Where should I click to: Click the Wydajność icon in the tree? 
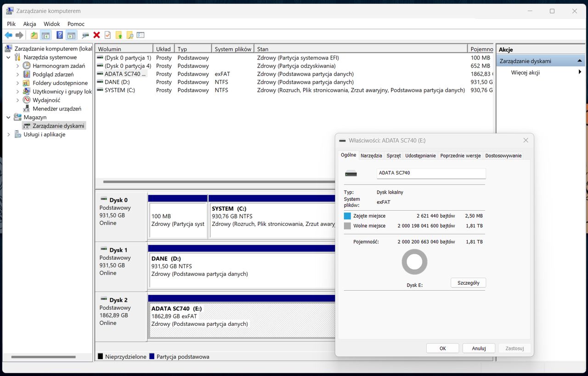pyautogui.click(x=27, y=100)
